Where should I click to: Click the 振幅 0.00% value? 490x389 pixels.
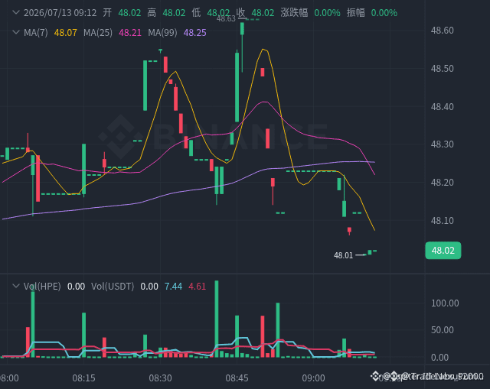[384, 13]
